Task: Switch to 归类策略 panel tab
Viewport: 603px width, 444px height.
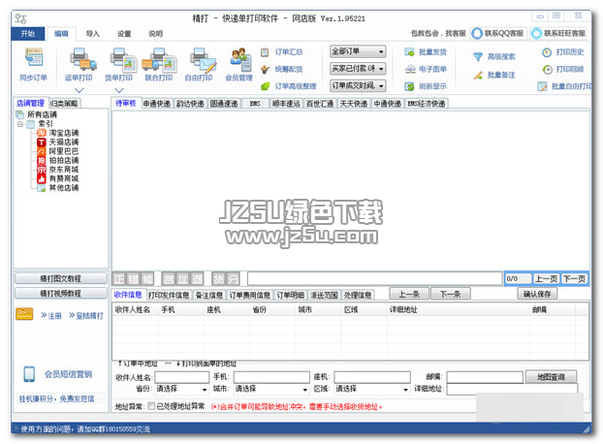Action: point(64,104)
